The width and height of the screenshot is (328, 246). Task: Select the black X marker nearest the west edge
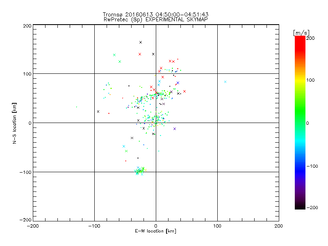[x=98, y=112]
